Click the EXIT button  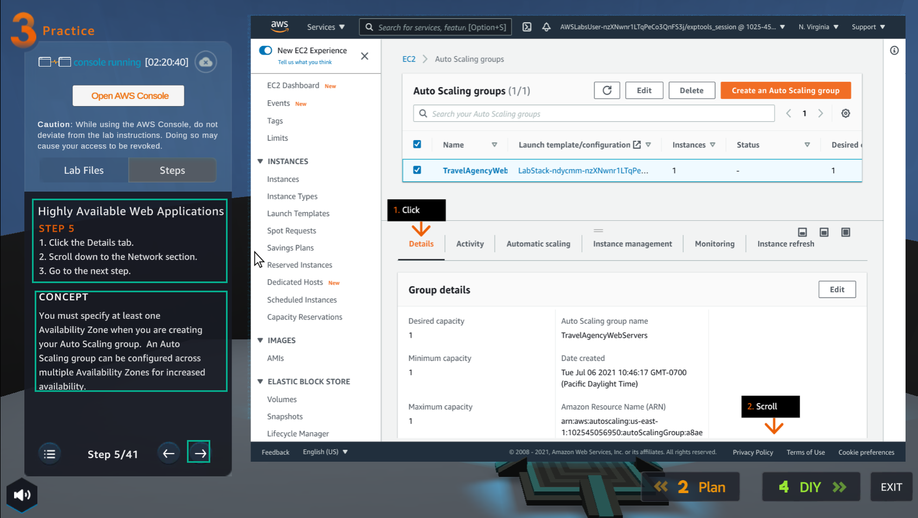[891, 487]
